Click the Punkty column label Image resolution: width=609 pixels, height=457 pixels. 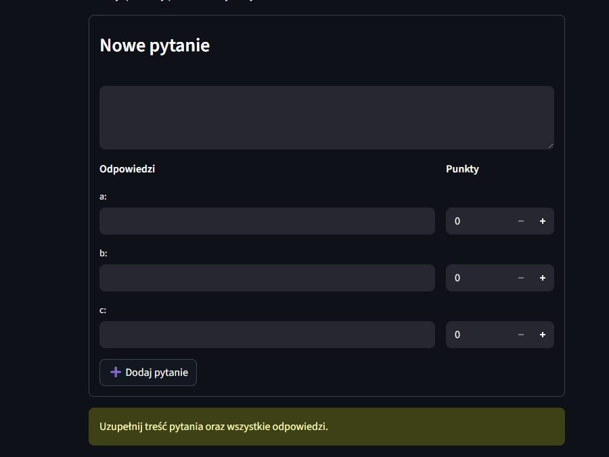(462, 169)
